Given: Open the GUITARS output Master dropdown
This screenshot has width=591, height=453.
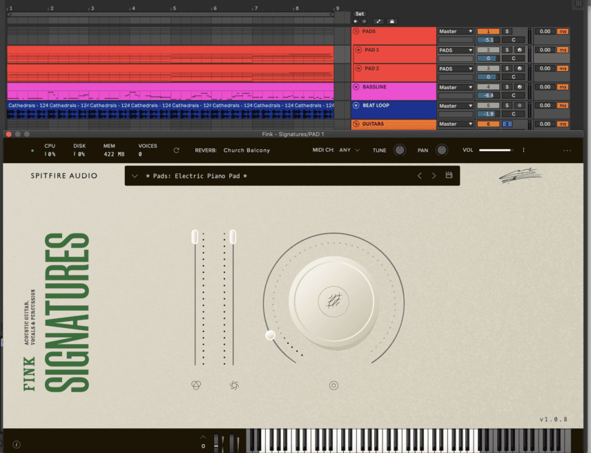Looking at the screenshot, I should [x=455, y=124].
